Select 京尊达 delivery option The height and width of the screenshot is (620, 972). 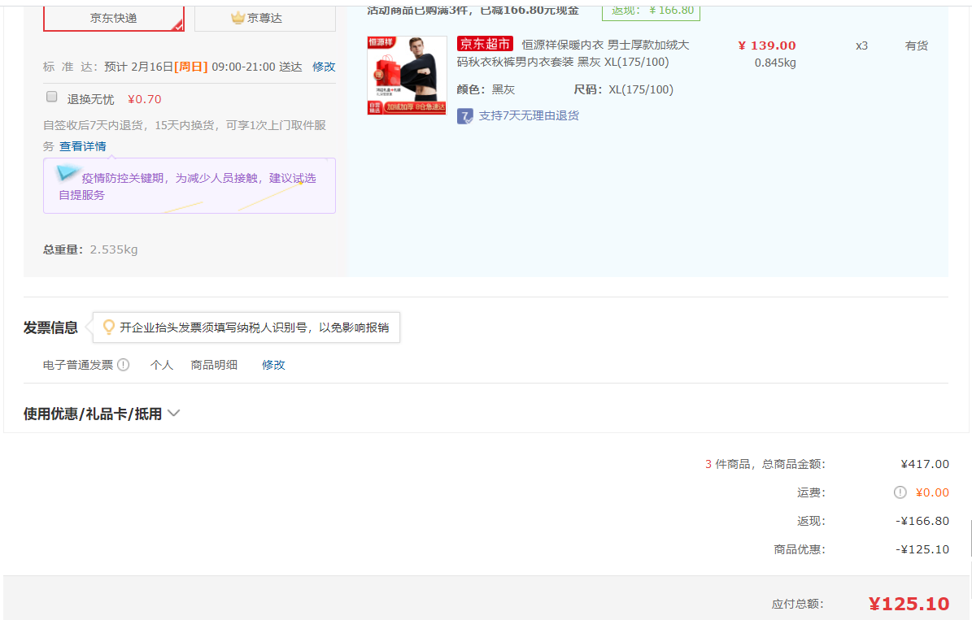tap(264, 18)
